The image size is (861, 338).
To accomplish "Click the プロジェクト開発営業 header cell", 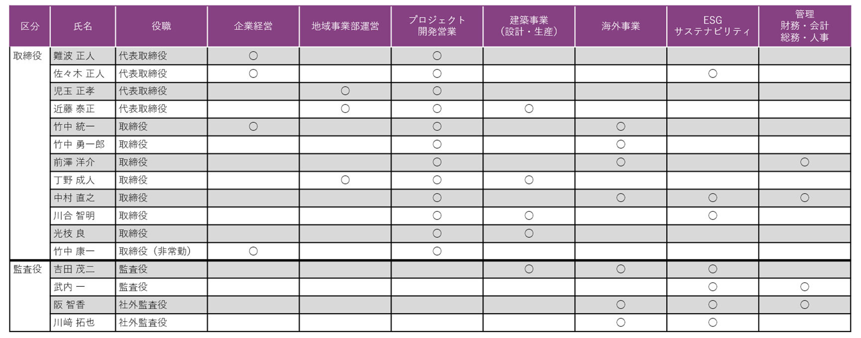I will point(437,26).
